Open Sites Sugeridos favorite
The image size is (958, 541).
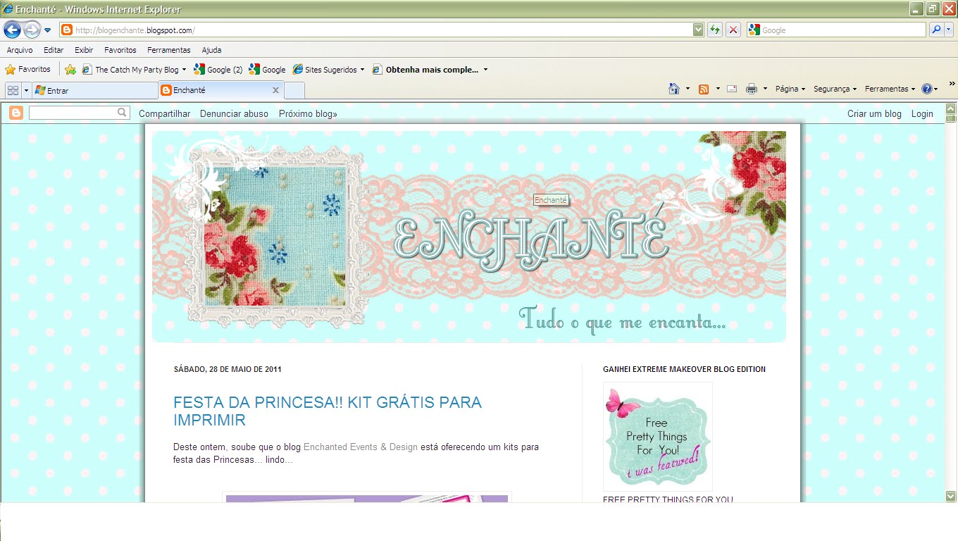click(x=325, y=70)
